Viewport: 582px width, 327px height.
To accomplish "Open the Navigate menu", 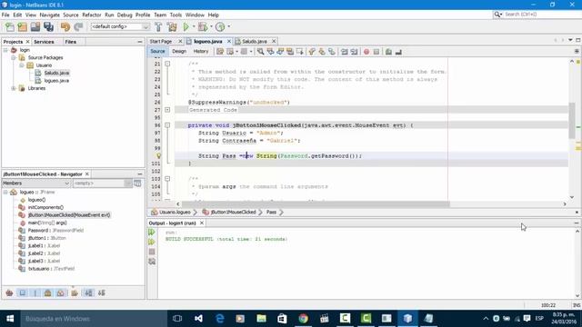I will point(49,15).
